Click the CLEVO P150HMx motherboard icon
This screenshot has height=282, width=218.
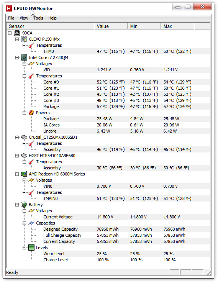[x=24, y=39]
